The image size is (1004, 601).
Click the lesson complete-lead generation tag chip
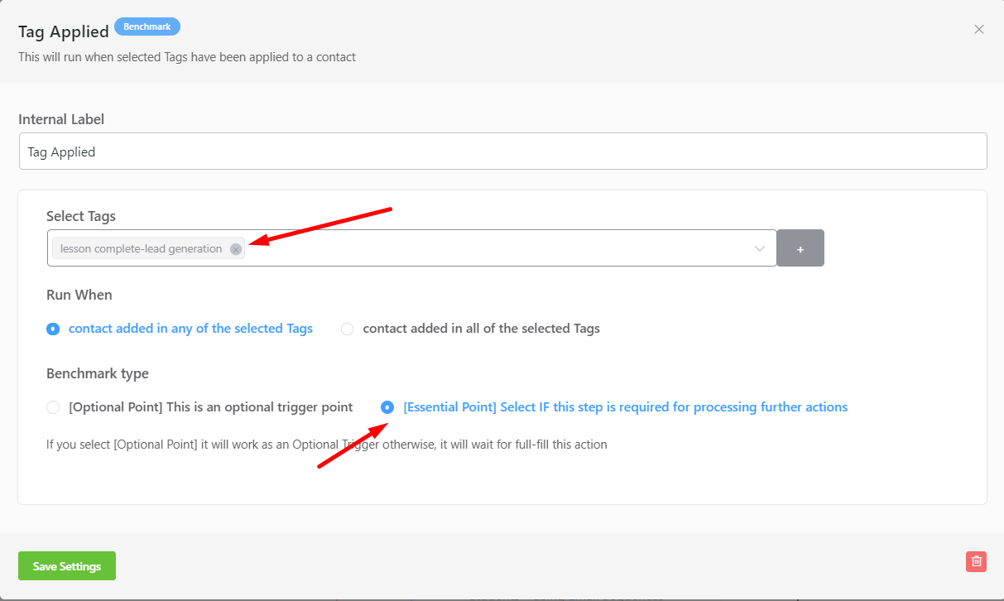141,248
